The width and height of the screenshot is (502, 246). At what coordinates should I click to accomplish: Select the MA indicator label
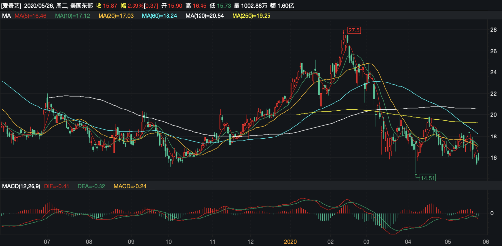pyautogui.click(x=7, y=16)
